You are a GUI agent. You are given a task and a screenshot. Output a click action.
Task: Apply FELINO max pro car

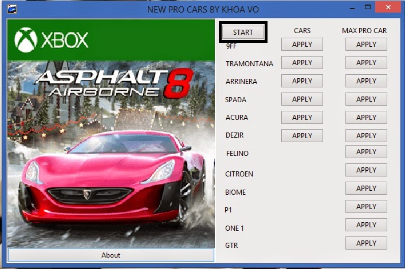[366, 151]
